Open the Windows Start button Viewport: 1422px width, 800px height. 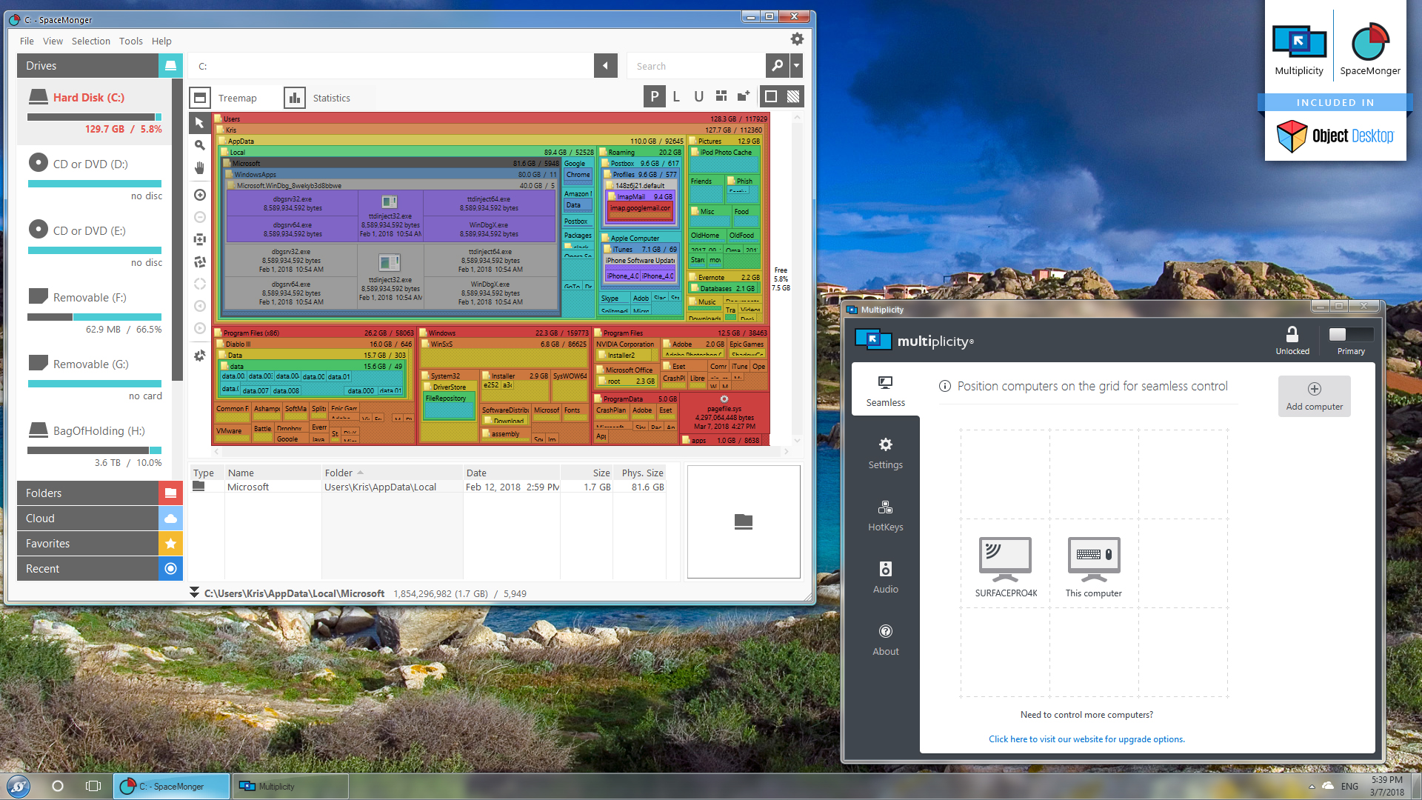click(19, 786)
